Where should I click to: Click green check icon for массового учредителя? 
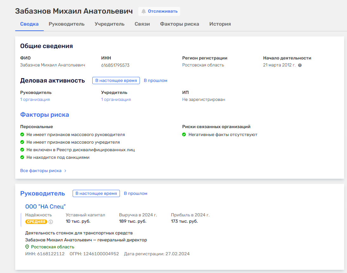pos(22,142)
